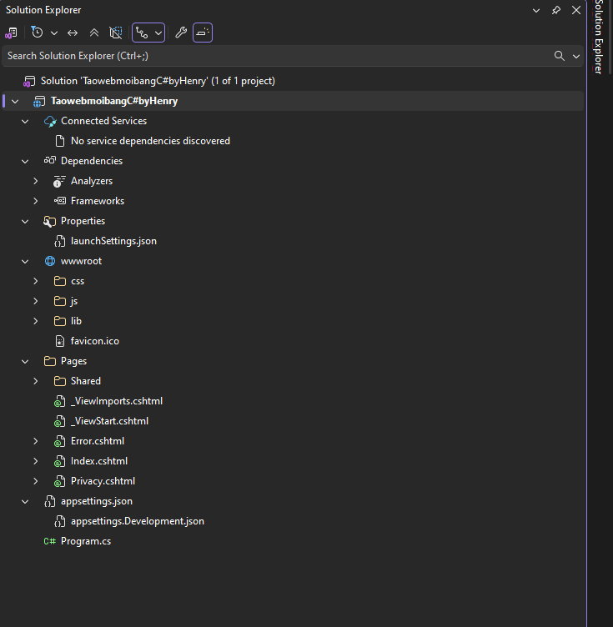Click the Program.cs C# file icon

(x=50, y=541)
